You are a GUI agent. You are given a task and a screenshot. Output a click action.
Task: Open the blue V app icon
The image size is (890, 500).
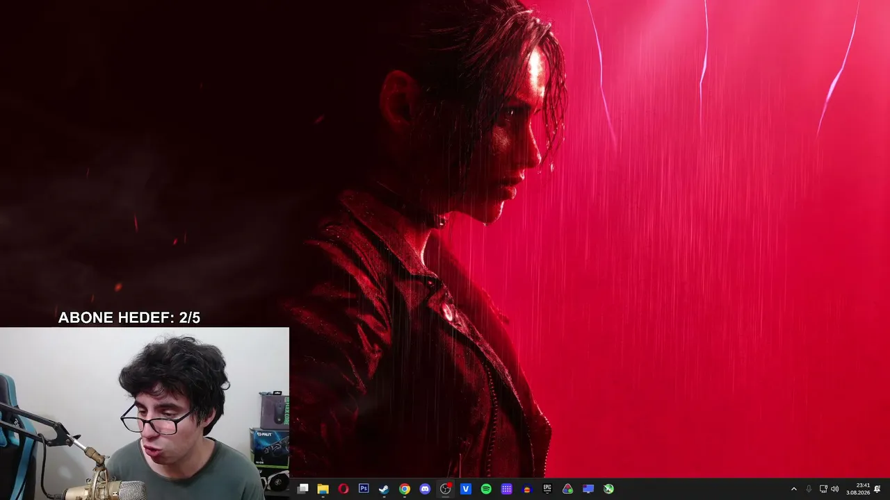[466, 489]
